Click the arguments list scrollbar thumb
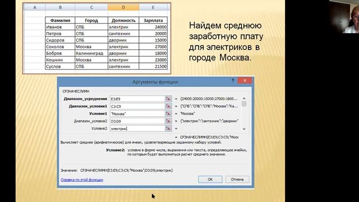 click(x=244, y=104)
